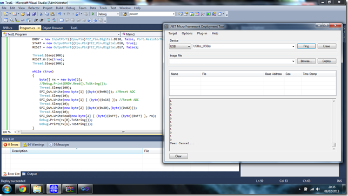Click the Clear button
The image size is (348, 196).
178,156
